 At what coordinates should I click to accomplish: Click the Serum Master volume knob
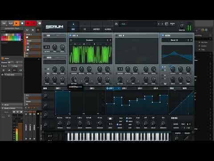click(x=181, y=26)
